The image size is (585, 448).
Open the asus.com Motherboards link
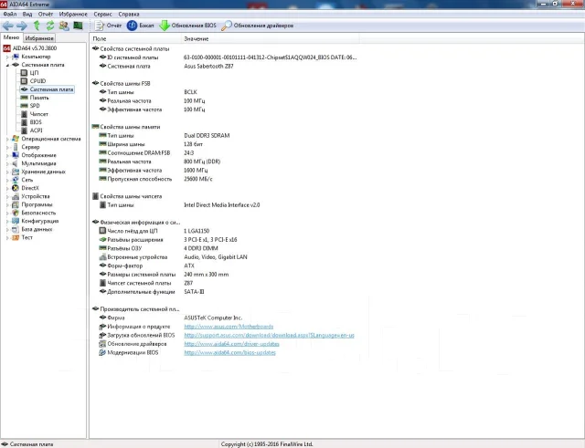229,327
